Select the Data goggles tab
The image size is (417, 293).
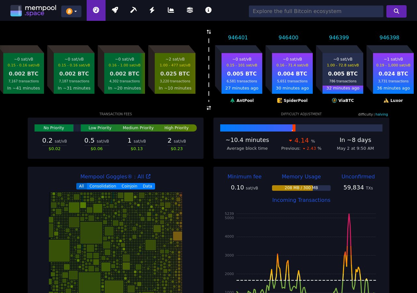147,186
